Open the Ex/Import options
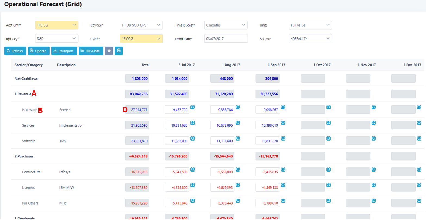The width and height of the screenshot is (426, 220). coord(64,51)
